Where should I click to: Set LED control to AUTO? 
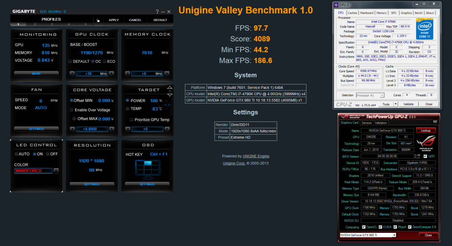pyautogui.click(x=16, y=154)
